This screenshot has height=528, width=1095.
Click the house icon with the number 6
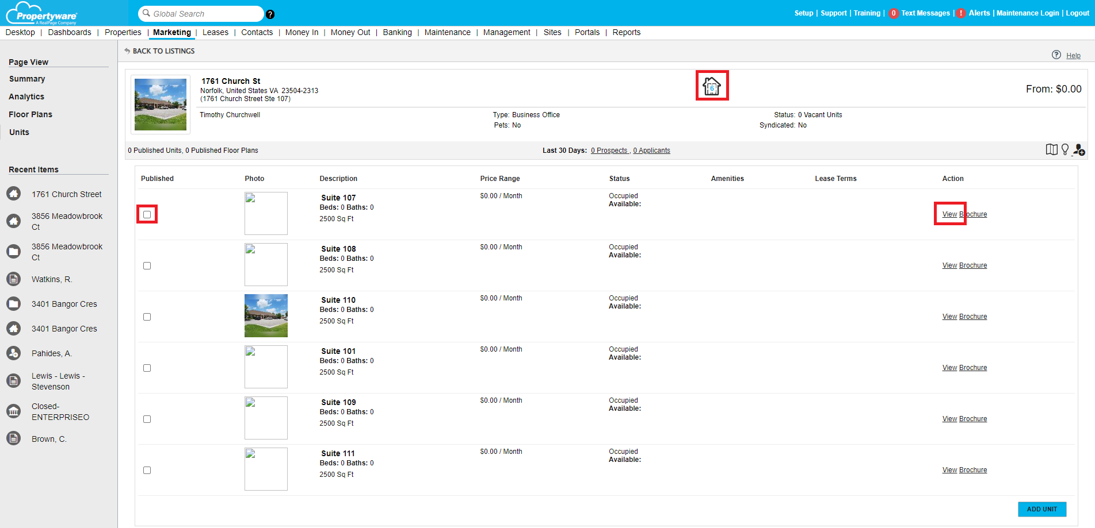712,86
